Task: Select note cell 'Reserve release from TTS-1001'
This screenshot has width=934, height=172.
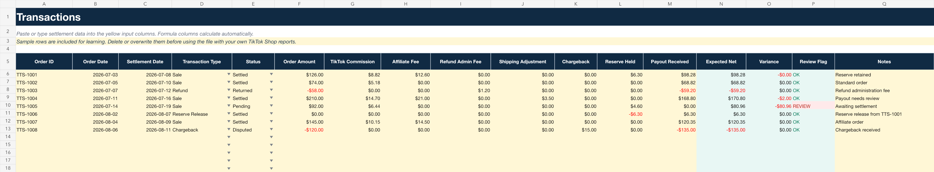Action: click(x=884, y=114)
